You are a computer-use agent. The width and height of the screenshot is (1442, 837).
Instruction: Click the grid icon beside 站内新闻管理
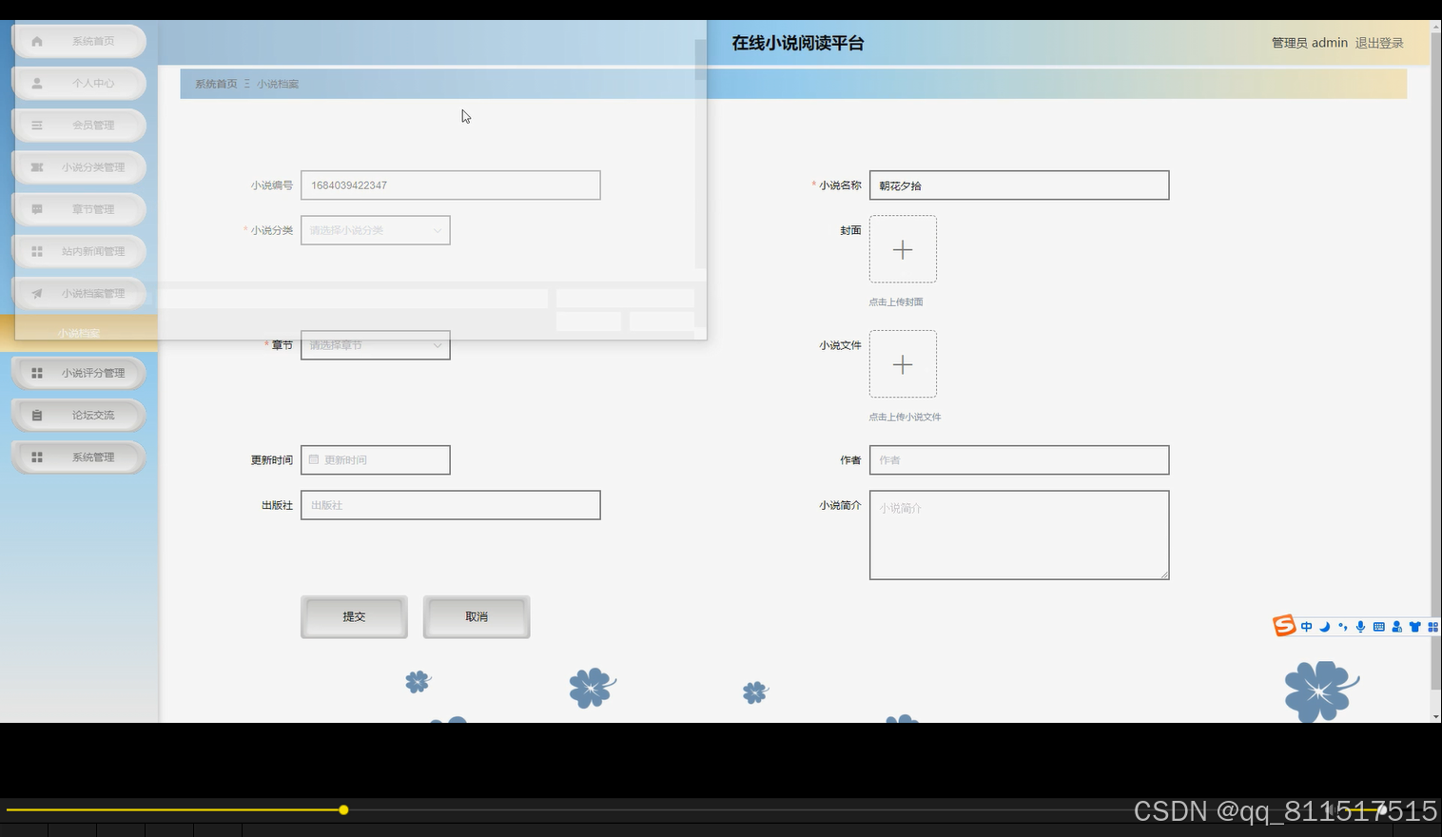[37, 251]
